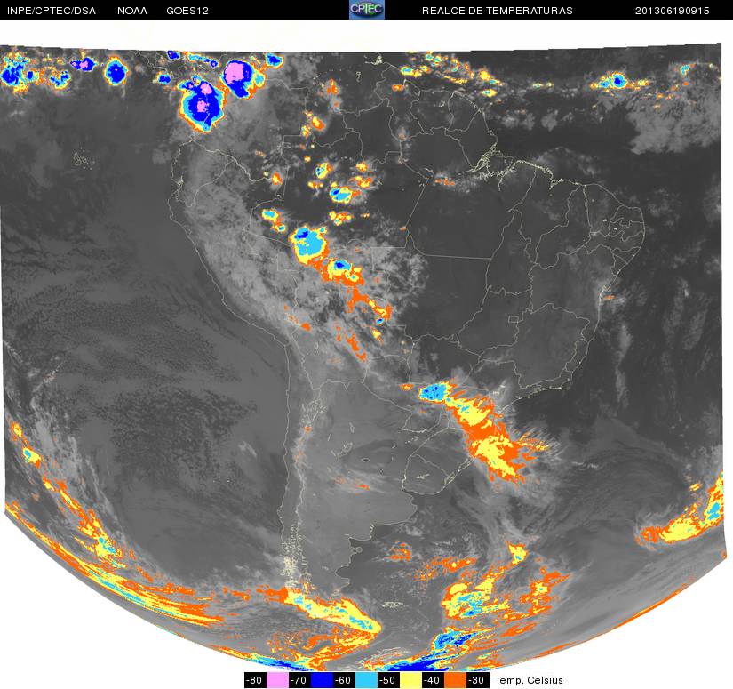Select the NOAA label in the header

[132, 11]
